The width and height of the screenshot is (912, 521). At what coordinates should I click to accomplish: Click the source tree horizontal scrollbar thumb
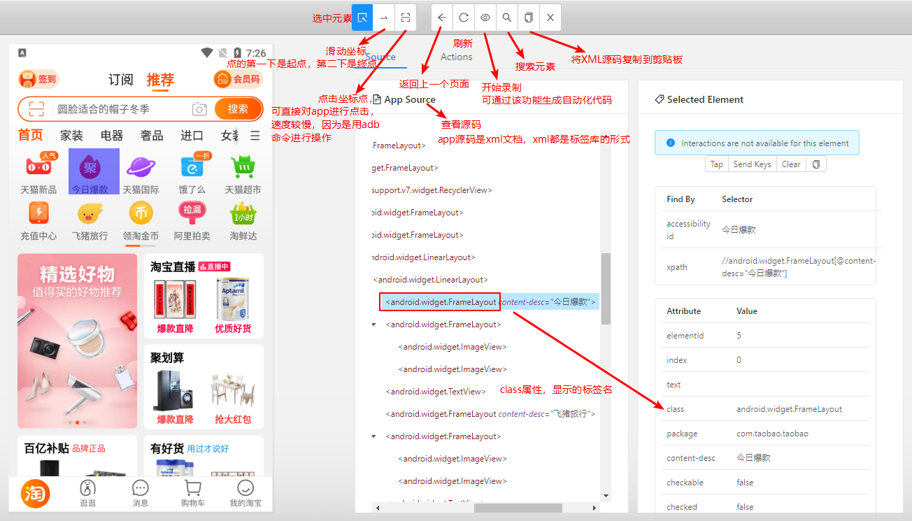point(518,508)
